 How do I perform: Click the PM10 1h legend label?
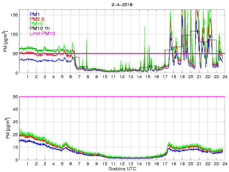[x=40, y=29]
